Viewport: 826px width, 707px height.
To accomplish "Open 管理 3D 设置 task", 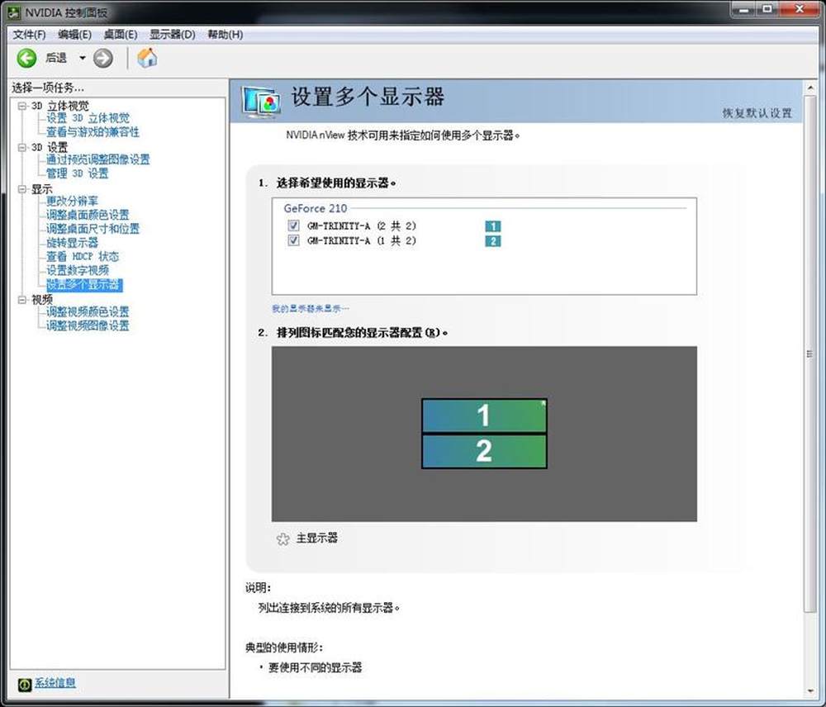I will point(78,173).
